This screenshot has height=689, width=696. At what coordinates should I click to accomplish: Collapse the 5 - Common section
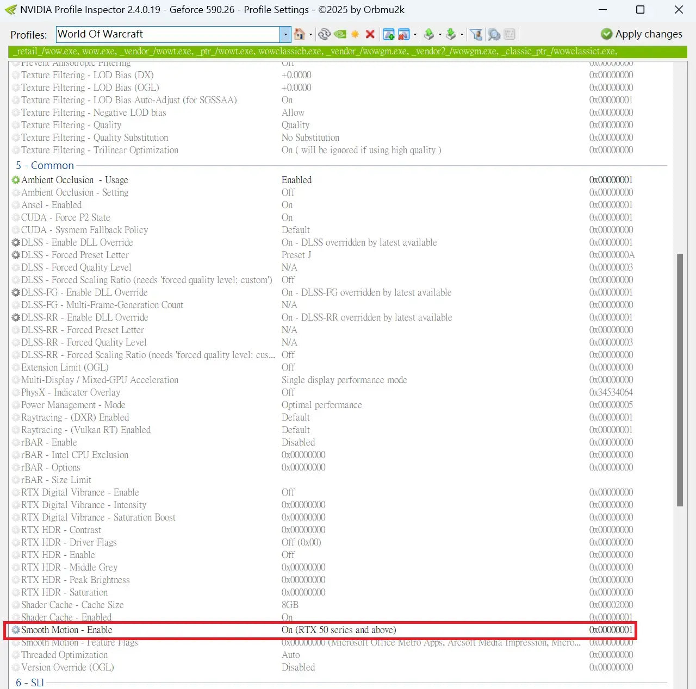pyautogui.click(x=45, y=165)
